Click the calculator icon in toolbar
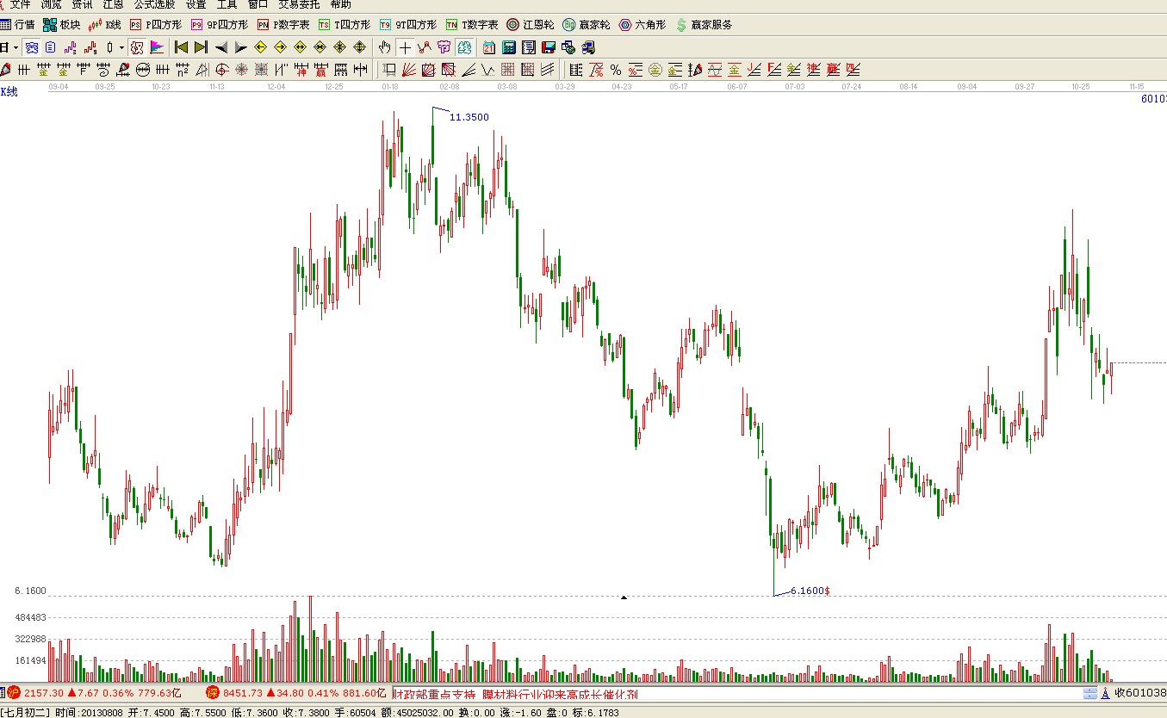 point(509,46)
